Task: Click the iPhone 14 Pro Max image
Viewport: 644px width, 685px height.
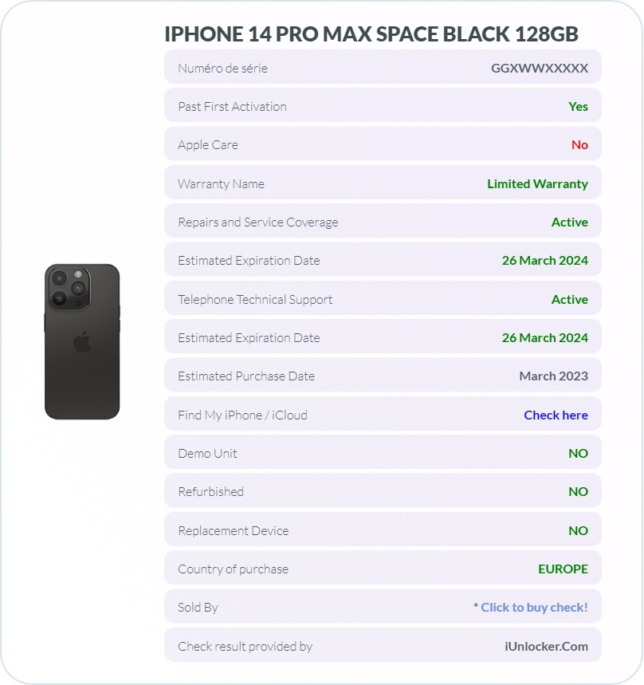Action: 82,341
